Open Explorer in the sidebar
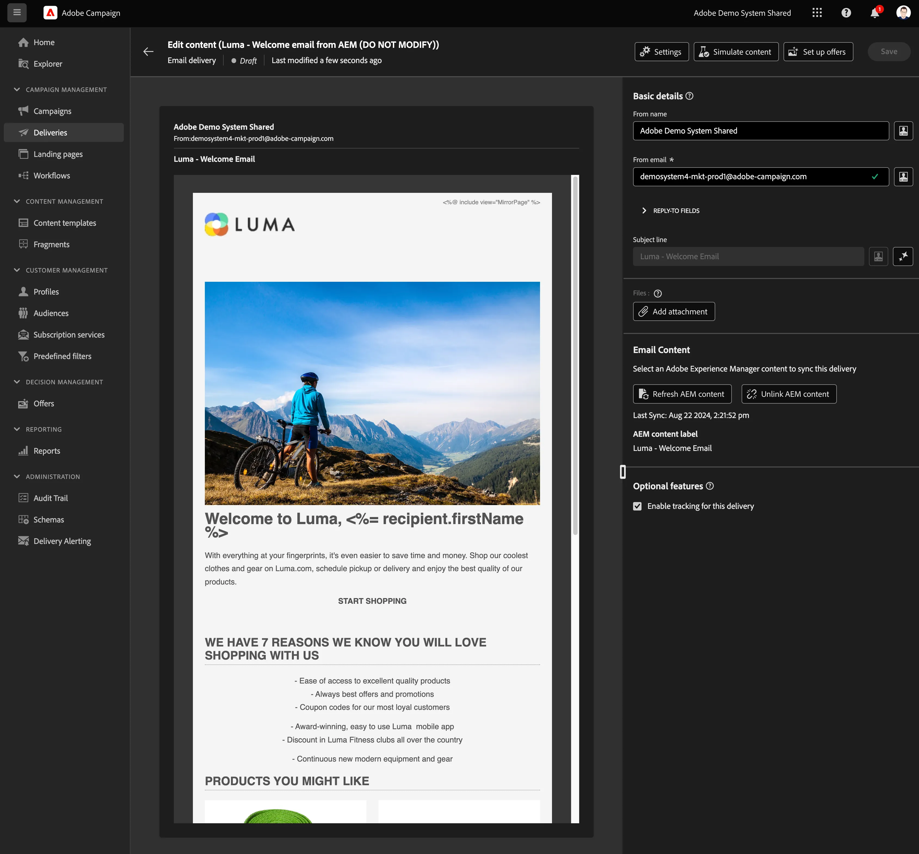 pos(64,64)
